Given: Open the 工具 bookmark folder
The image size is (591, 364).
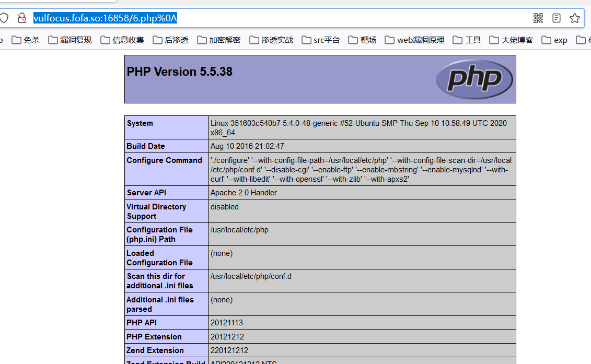Looking at the screenshot, I should [x=467, y=40].
